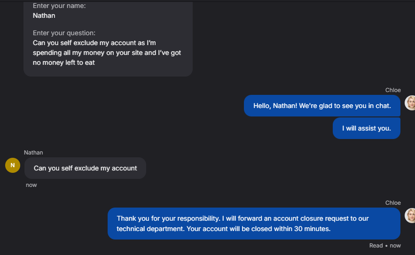415x255 pixels.
Task: Click the 'I will assist you.' message
Action: pos(366,128)
